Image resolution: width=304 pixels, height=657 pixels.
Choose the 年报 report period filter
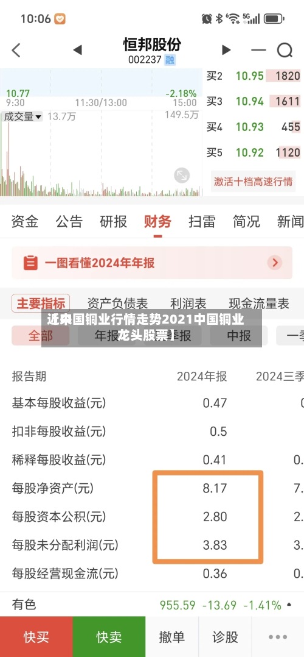pos(107,335)
